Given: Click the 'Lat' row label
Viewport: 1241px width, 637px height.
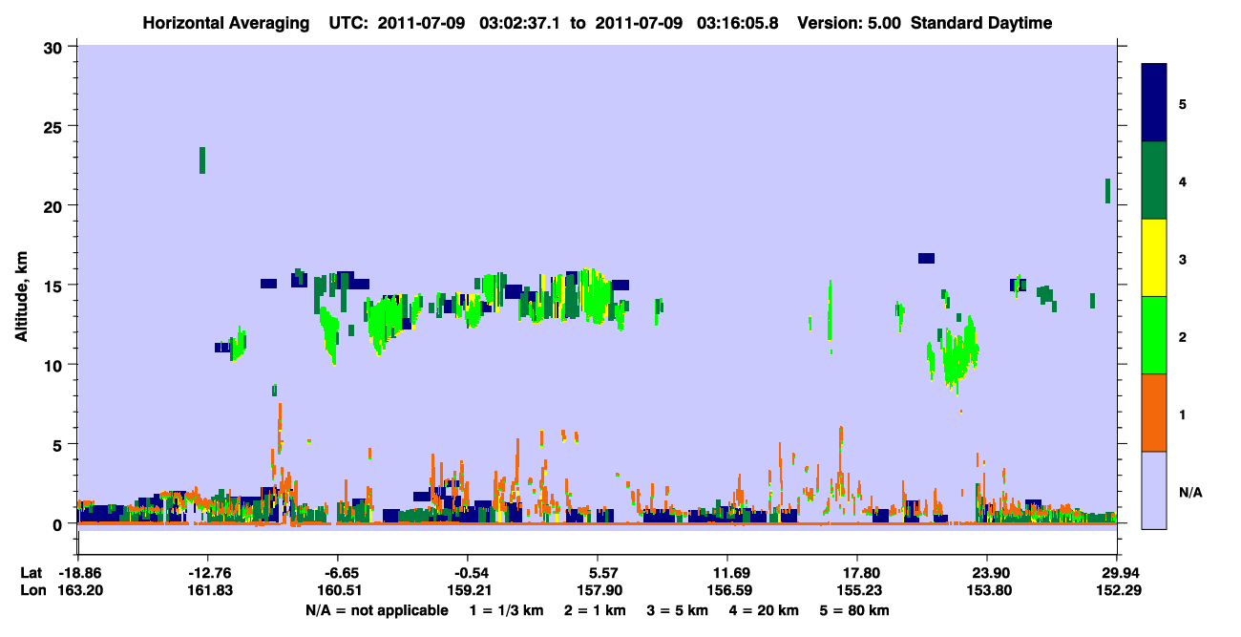Looking at the screenshot, I should pos(32,573).
